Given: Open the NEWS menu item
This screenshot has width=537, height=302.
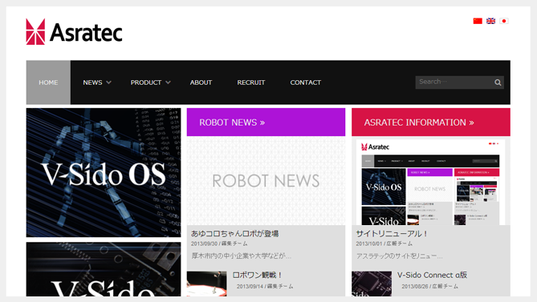Looking at the screenshot, I should click(92, 83).
